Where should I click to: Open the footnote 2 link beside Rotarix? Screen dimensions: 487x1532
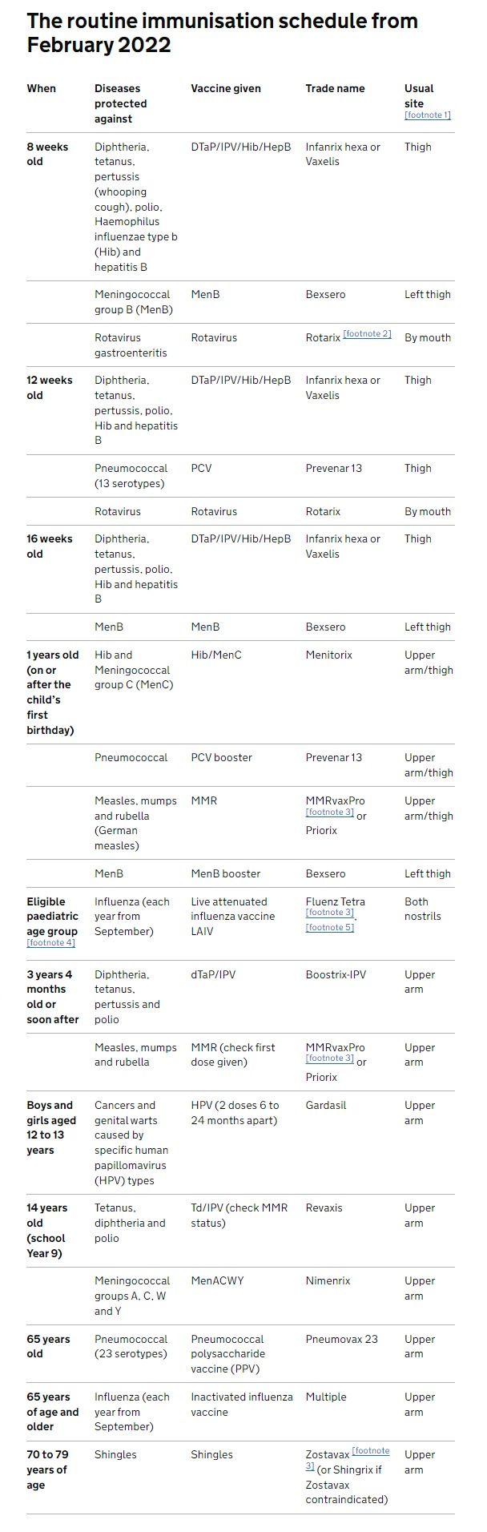pos(367,334)
